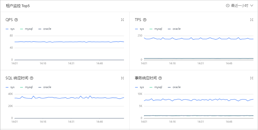Click the 80 y-axis label in QPS chart
The width and height of the screenshot is (258, 130).
tap(11, 36)
